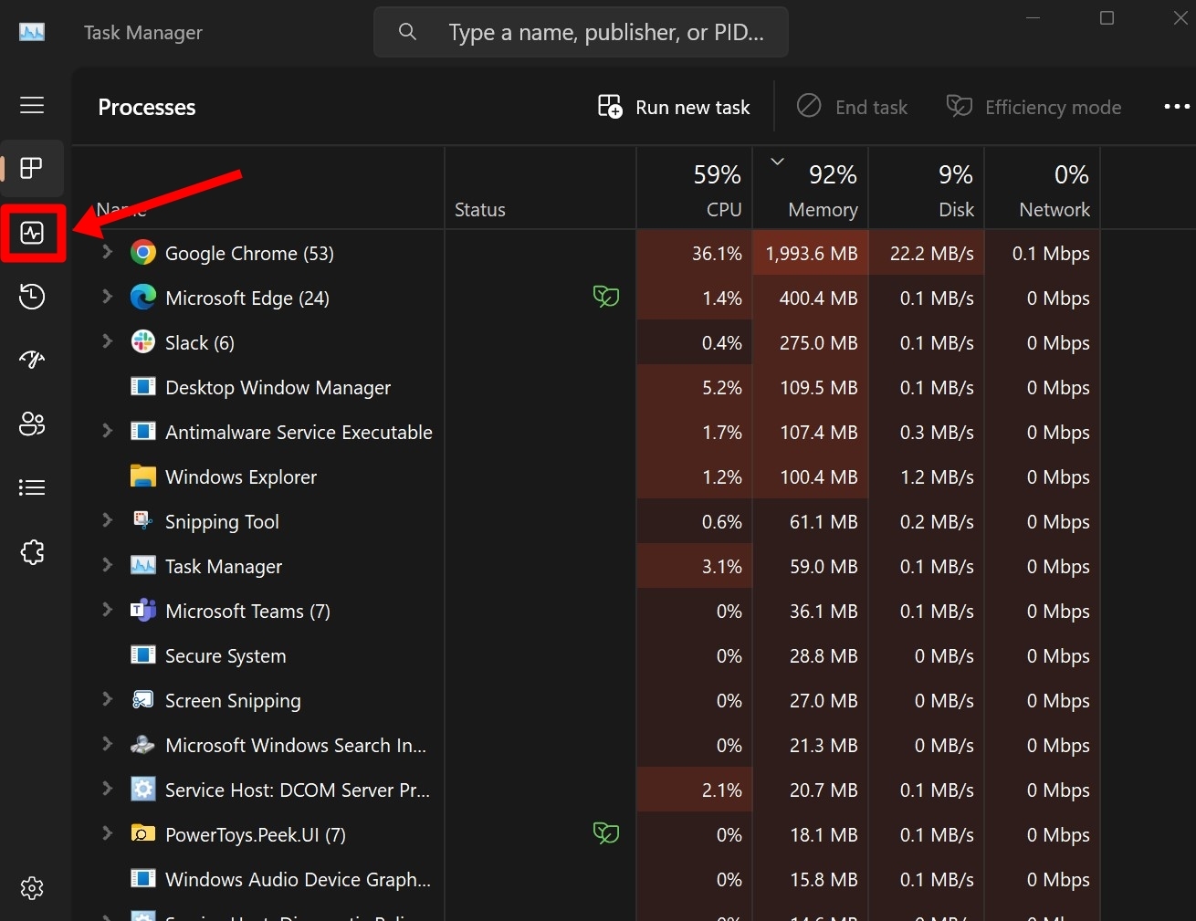Open Task Manager settings gear
Viewport: 1196px width, 921px height.
coord(32,888)
